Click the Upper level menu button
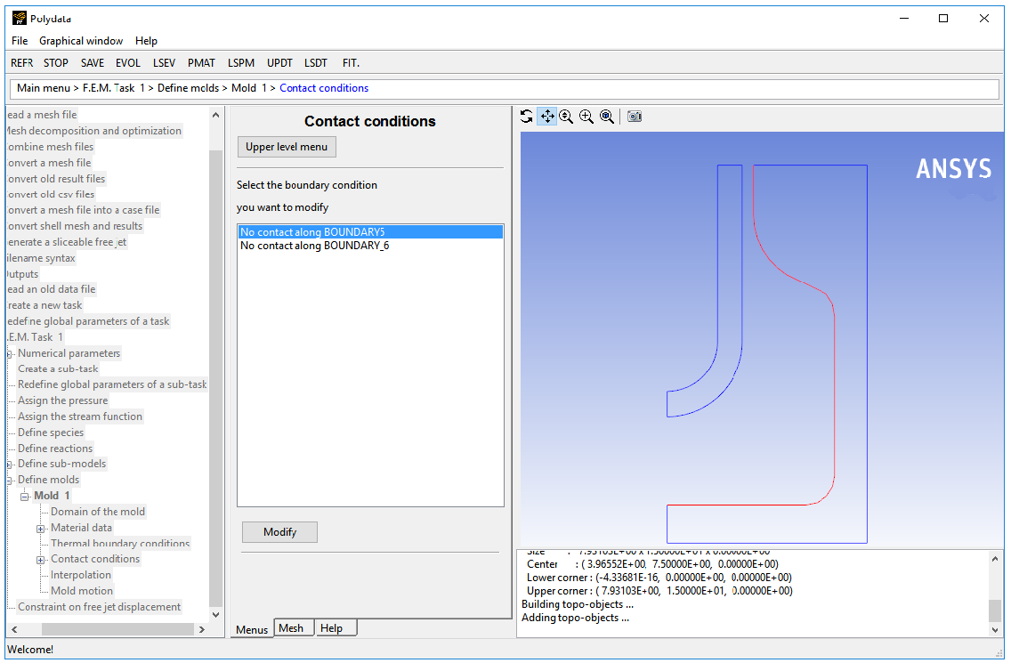This screenshot has height=663, width=1011. point(287,147)
